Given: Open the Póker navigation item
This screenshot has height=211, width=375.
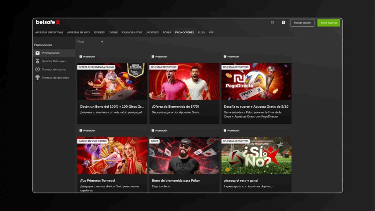Looking at the screenshot, I should pos(167,33).
